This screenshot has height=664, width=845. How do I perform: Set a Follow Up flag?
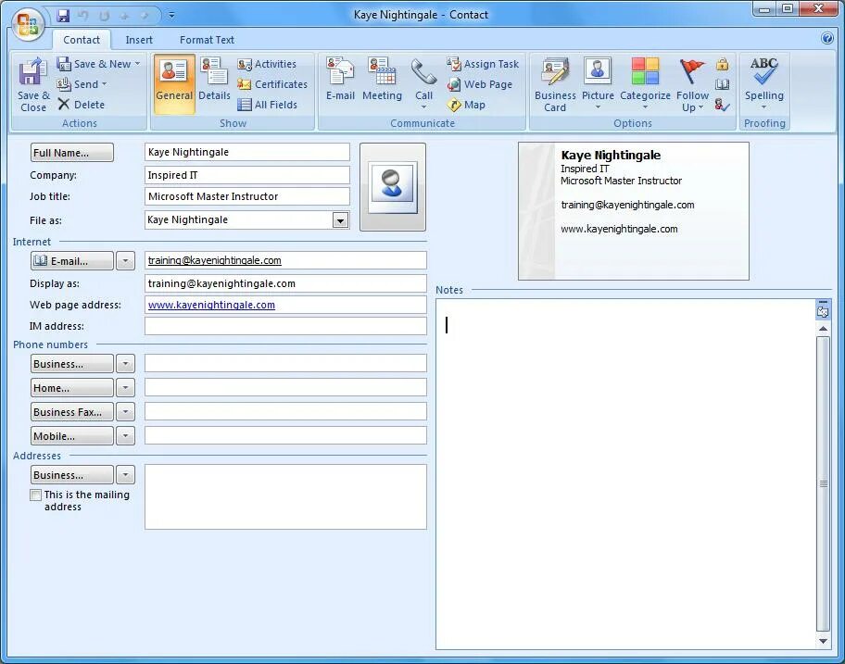click(x=692, y=85)
